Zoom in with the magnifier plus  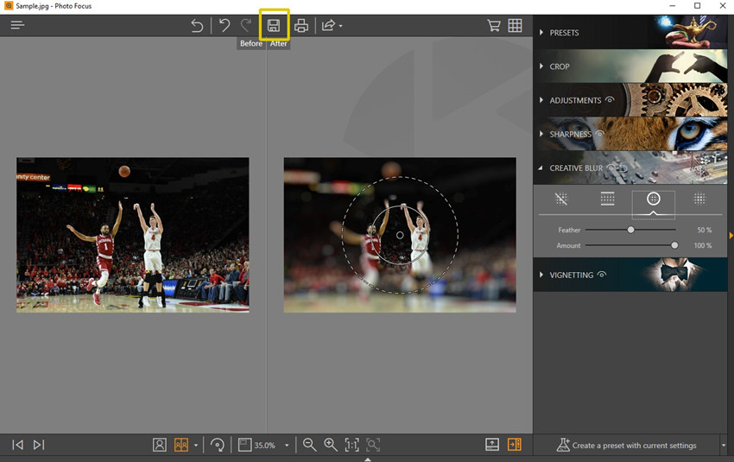click(331, 445)
